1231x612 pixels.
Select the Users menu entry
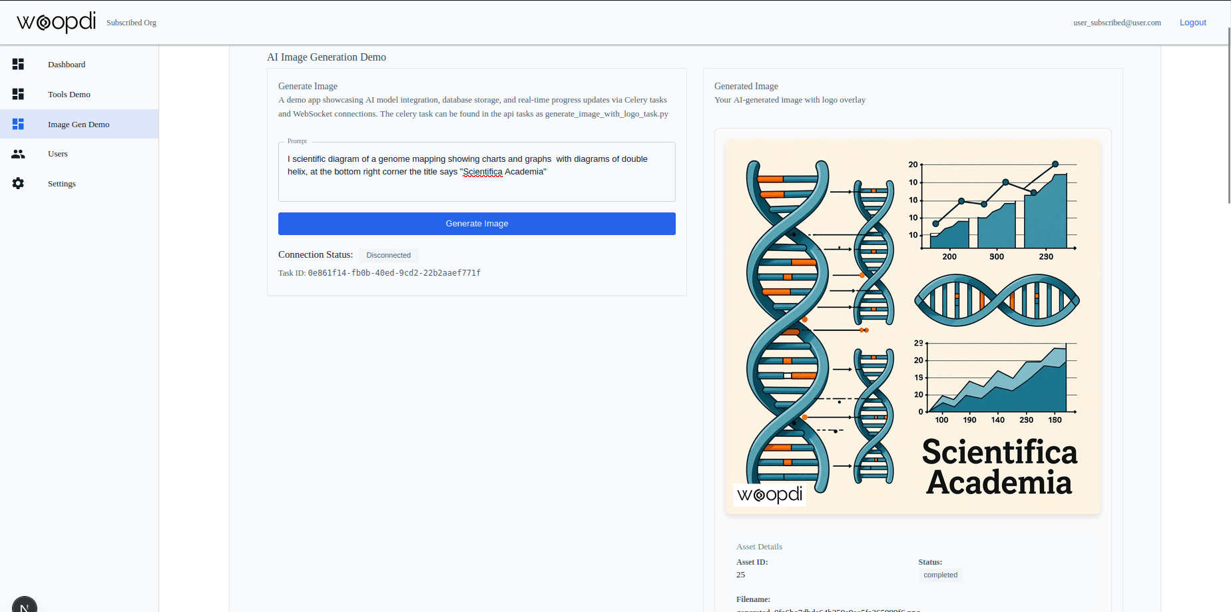pyautogui.click(x=58, y=154)
